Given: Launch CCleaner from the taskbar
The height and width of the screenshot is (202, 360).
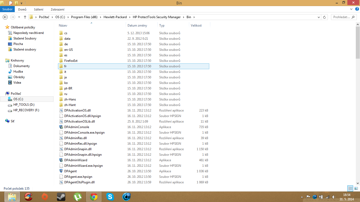Looking at the screenshot, I should click(x=28, y=196).
